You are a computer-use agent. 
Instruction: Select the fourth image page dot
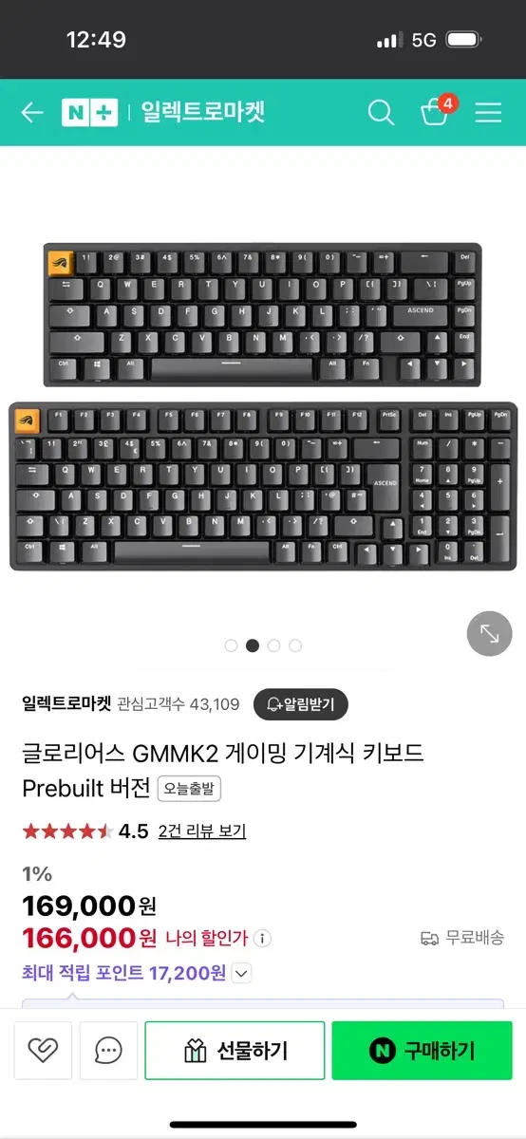coord(295,645)
